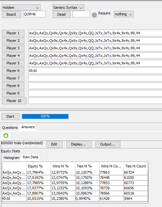The height and width of the screenshot is (207, 162).
Task: Click the Player 7 button
Action: (x=13, y=78)
